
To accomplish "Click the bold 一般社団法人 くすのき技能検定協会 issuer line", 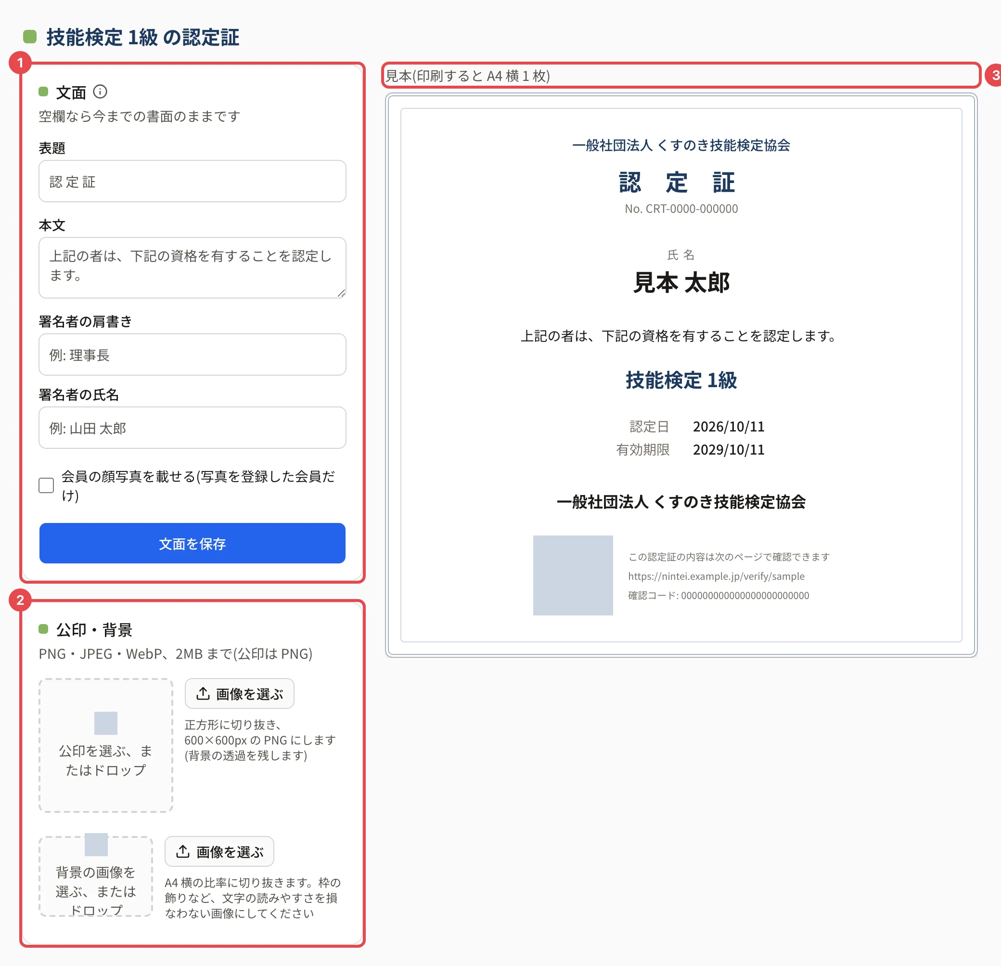I will click(681, 502).
